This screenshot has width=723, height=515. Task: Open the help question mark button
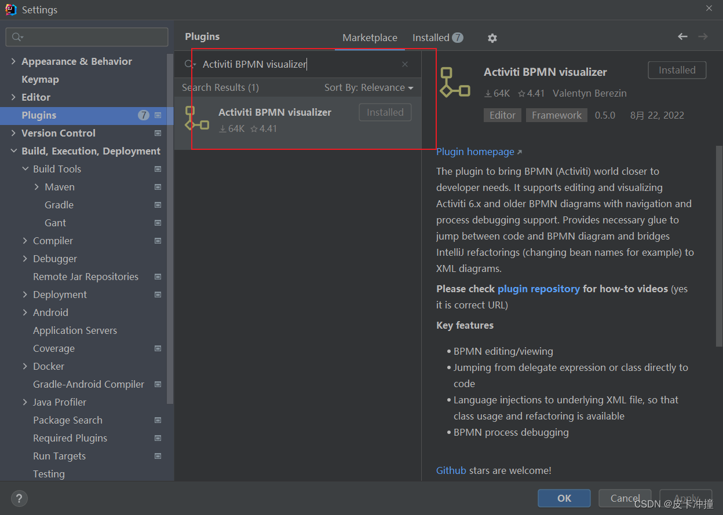tap(19, 498)
